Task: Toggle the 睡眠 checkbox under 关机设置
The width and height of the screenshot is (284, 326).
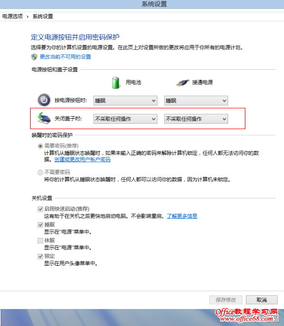Action: coord(41,225)
